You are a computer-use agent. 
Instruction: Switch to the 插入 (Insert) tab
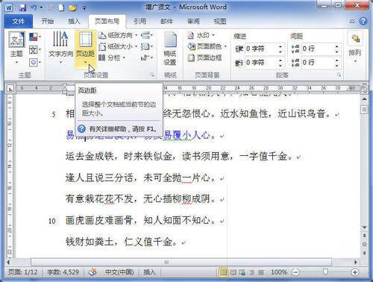pyautogui.click(x=74, y=22)
